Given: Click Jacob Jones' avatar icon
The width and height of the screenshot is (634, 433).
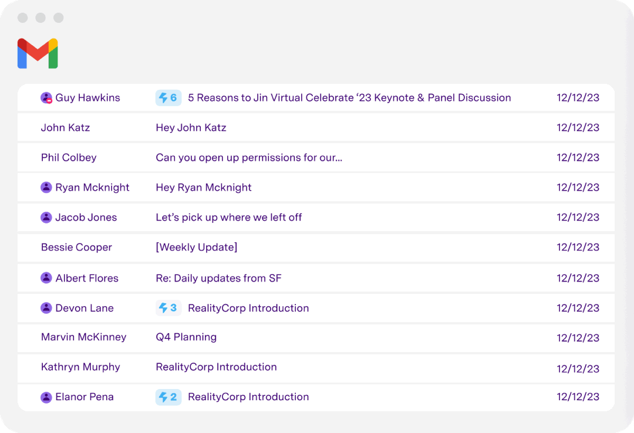Looking at the screenshot, I should [x=46, y=217].
